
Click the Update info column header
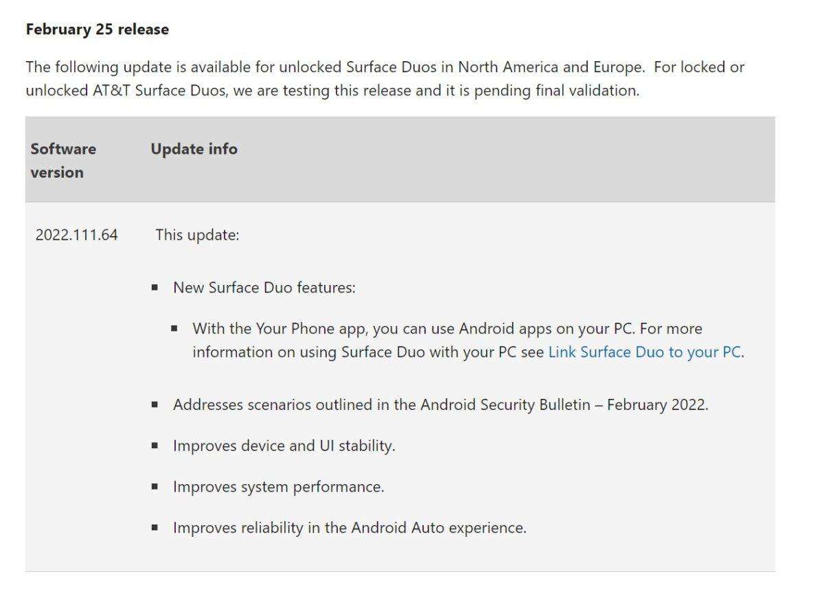(x=194, y=149)
